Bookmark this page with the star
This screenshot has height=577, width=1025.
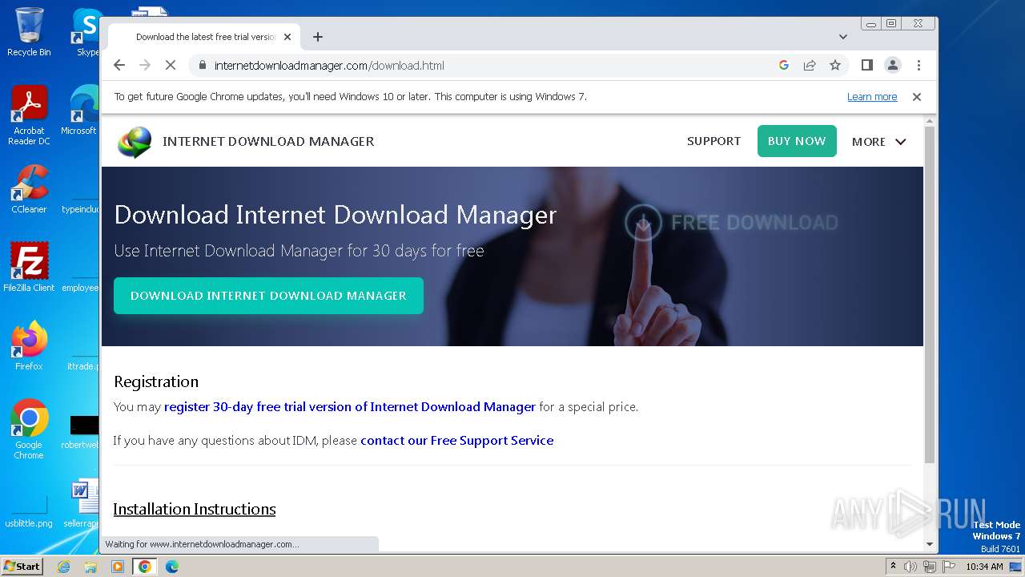(835, 66)
